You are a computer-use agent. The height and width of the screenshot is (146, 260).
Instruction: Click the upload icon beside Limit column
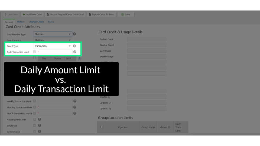(79, 58)
